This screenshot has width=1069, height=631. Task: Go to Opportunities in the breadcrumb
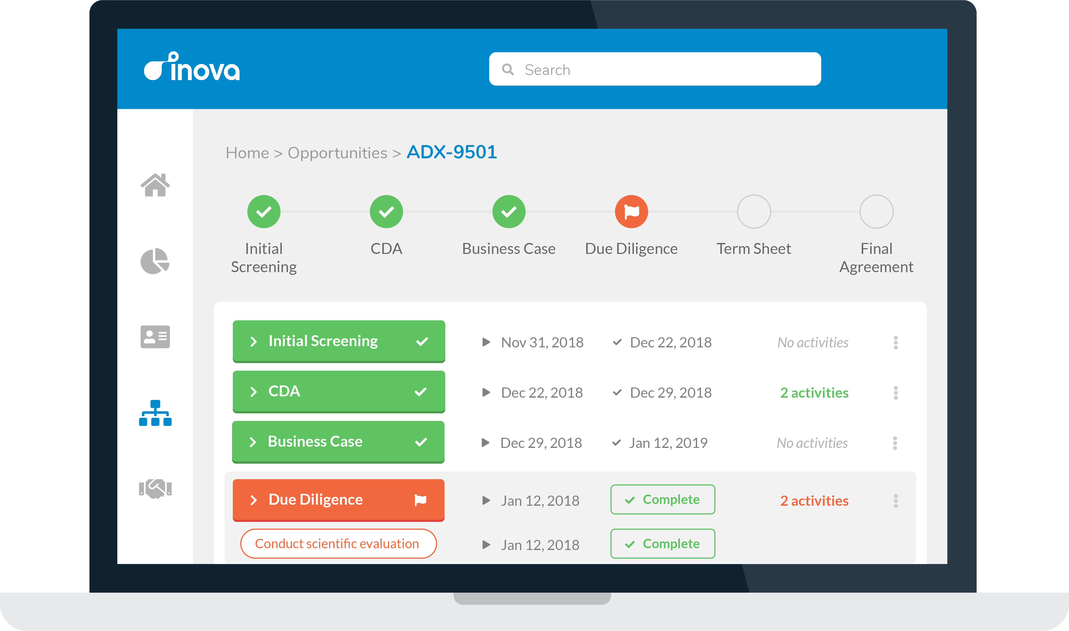point(337,153)
